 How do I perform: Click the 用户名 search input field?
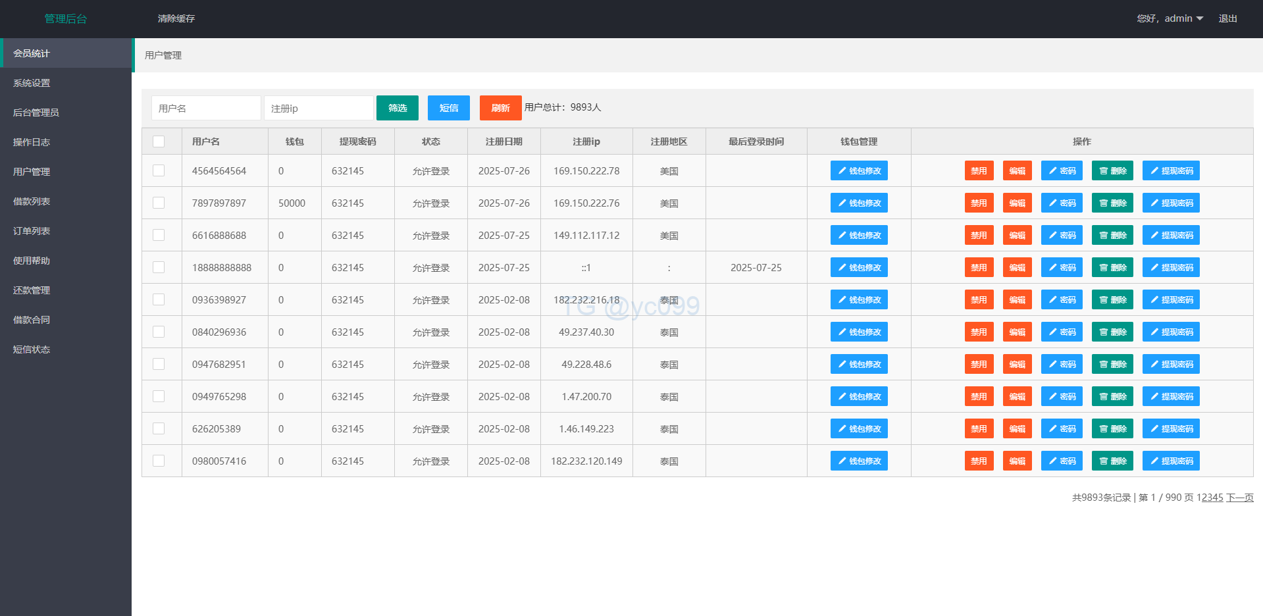click(x=205, y=108)
